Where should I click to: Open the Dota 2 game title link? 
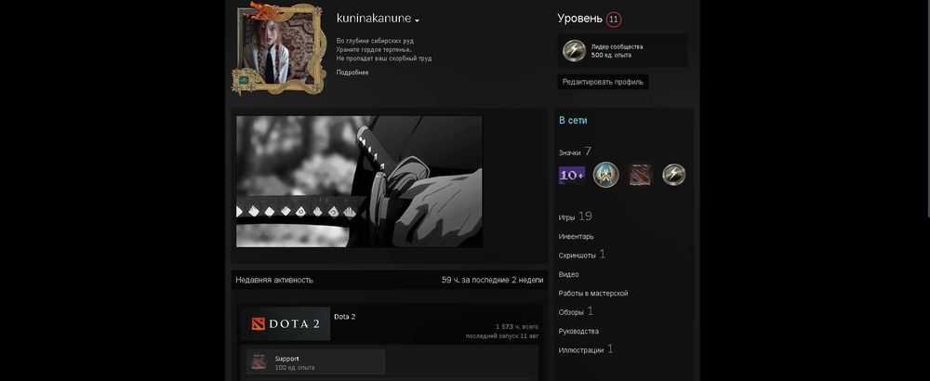(345, 316)
